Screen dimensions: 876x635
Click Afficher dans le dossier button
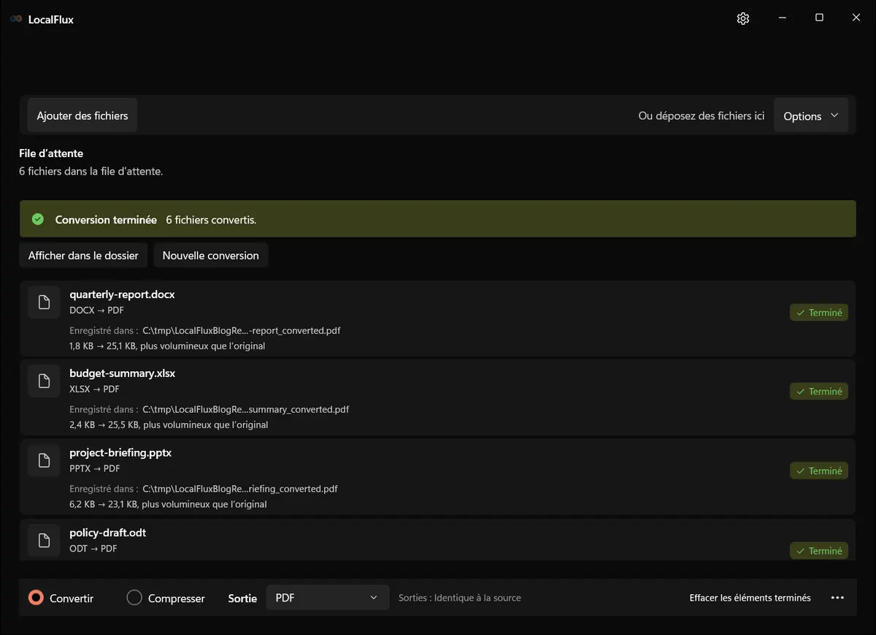(83, 256)
